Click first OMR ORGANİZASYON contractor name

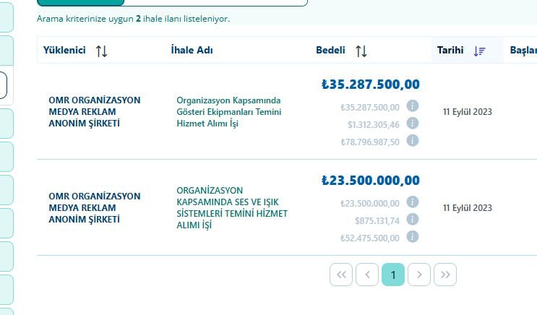tap(95, 112)
